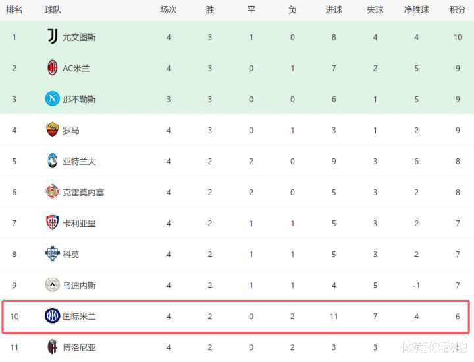
Task: Open the 尤文图斯 team name link
Action: pos(79,37)
